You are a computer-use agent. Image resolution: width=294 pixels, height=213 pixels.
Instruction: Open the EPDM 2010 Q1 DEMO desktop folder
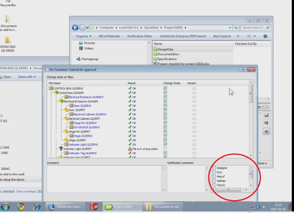8,44
